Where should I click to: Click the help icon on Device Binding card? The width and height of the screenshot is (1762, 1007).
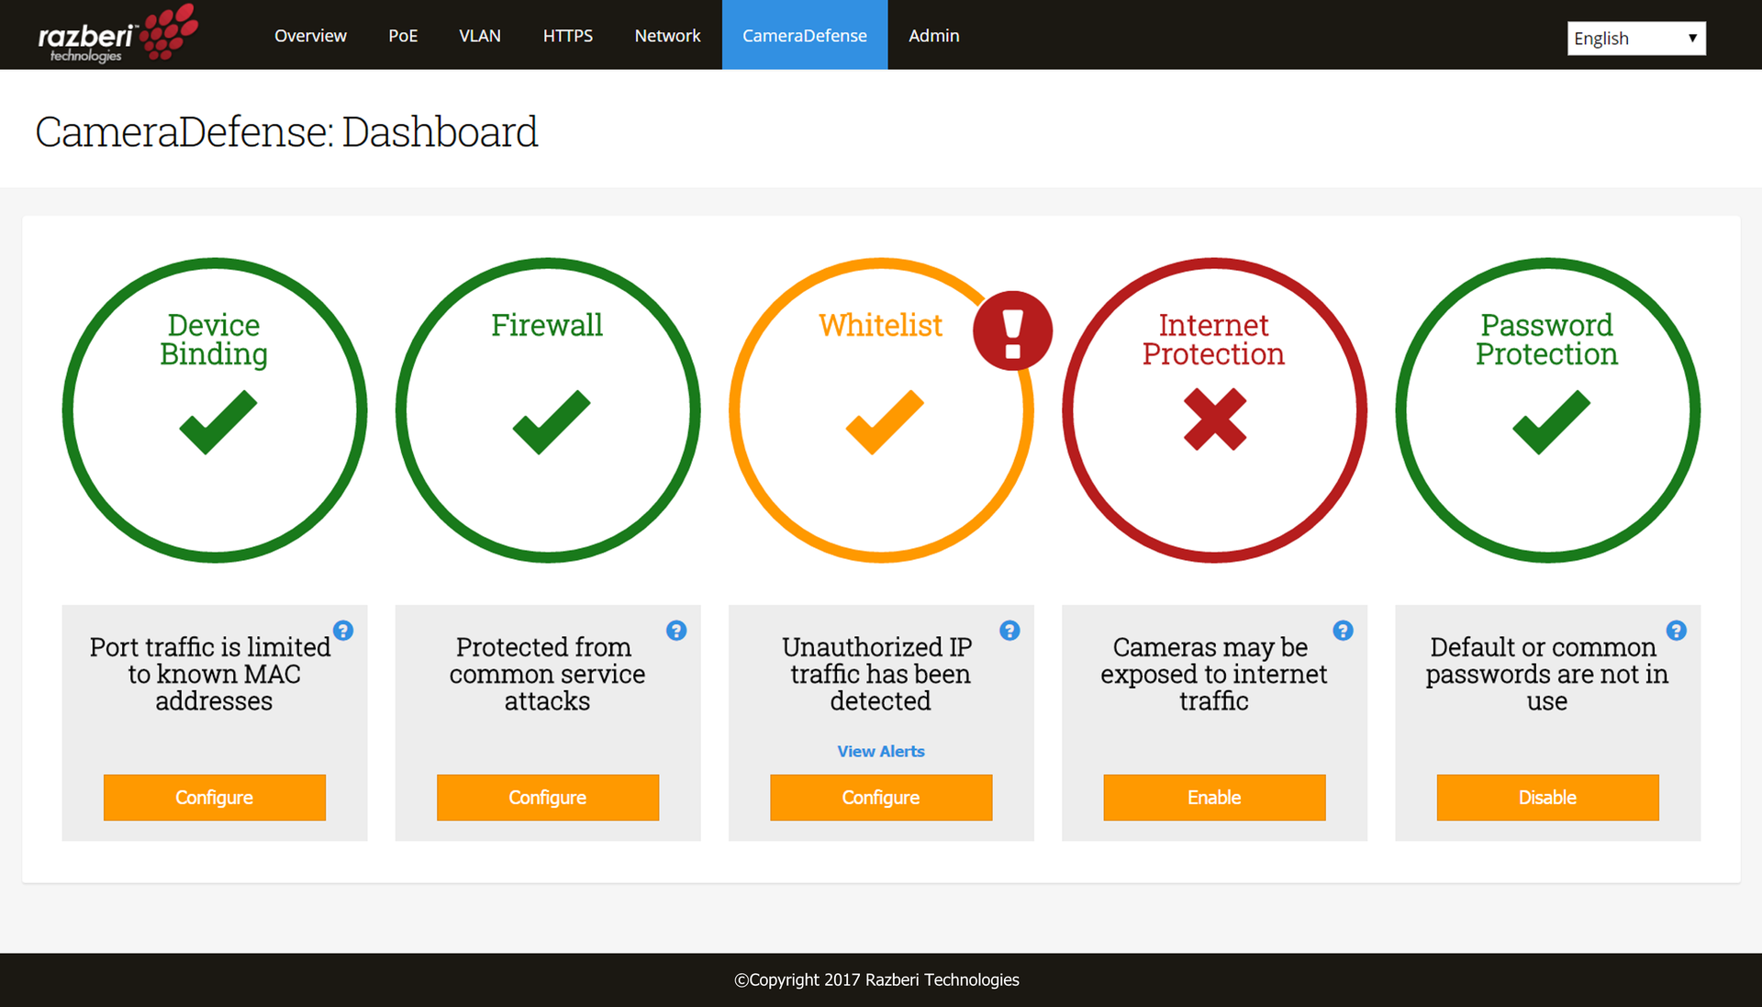344,631
